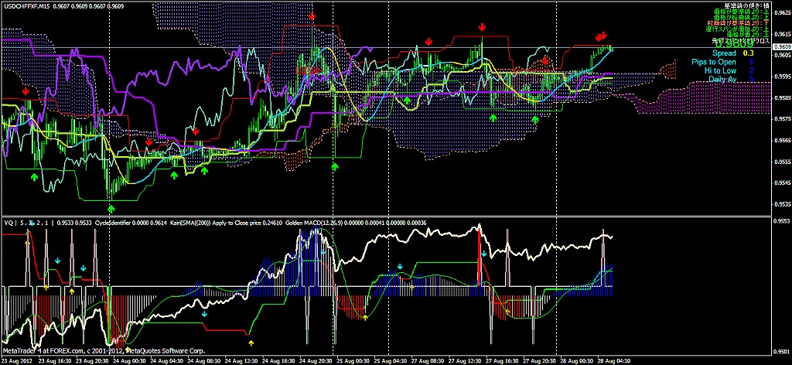Screen dimensions: 792x365
Task: Click the highest red down arrow on main chart
Action: 312,15
